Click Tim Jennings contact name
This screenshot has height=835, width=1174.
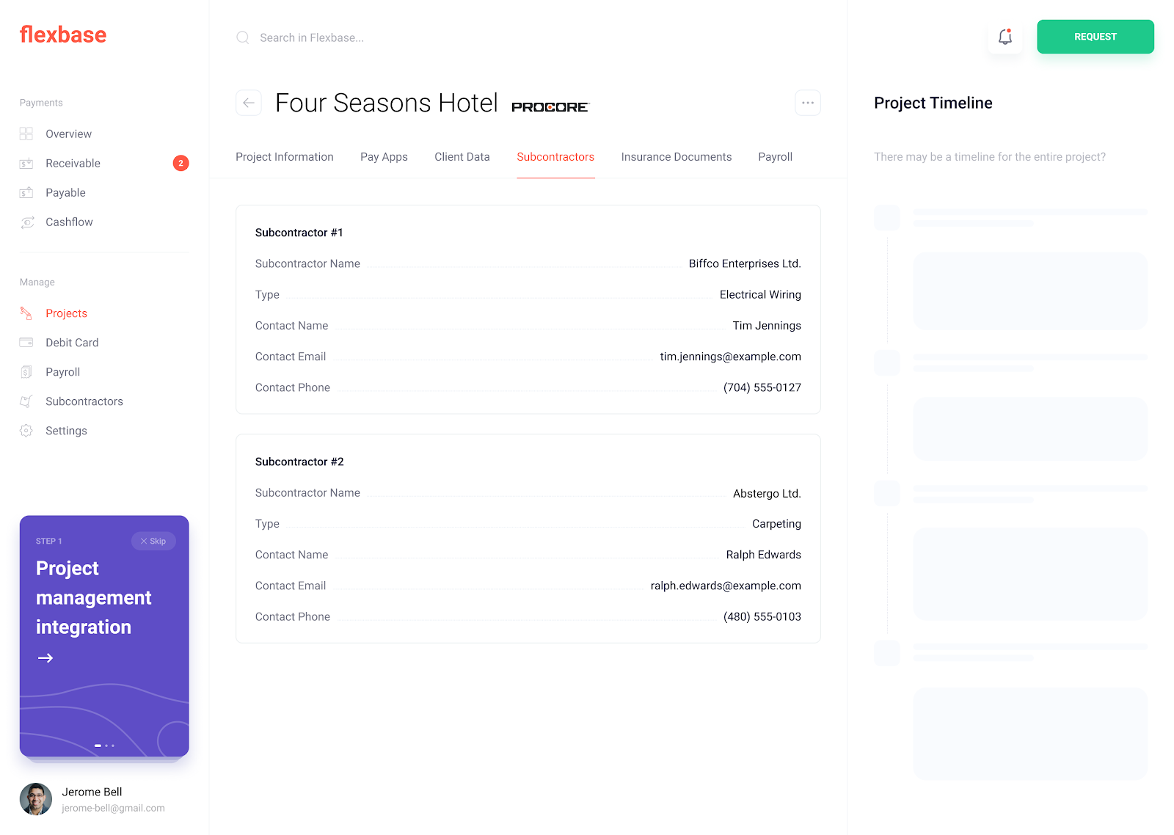[767, 325]
